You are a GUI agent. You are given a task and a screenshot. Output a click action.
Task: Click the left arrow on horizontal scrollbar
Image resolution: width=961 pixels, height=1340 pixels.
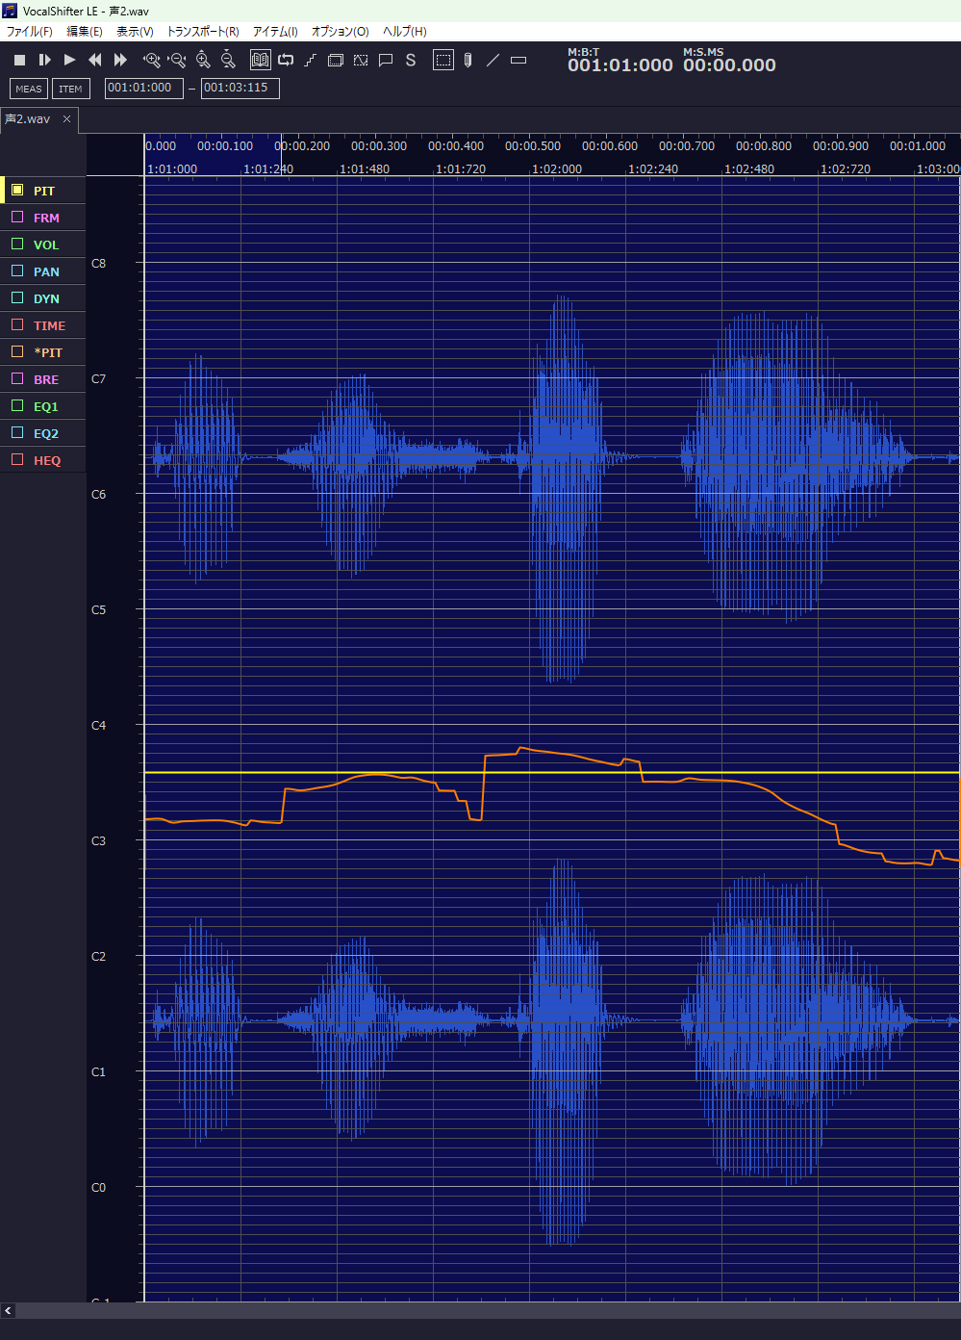click(9, 1310)
